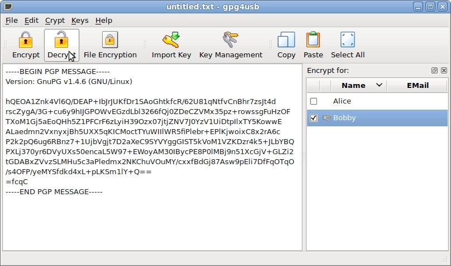Click the Encrypt for panel title
Viewport: 451px width, 266px height.
click(328, 71)
